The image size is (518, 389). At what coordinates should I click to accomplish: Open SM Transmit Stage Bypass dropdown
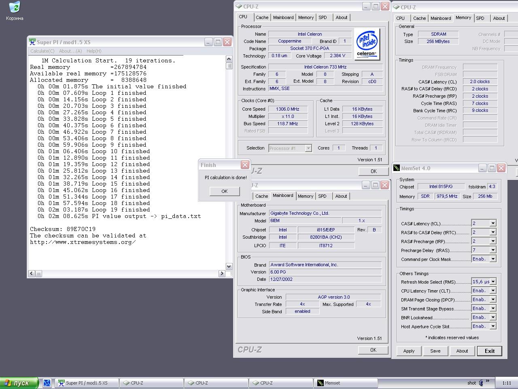tap(493, 308)
